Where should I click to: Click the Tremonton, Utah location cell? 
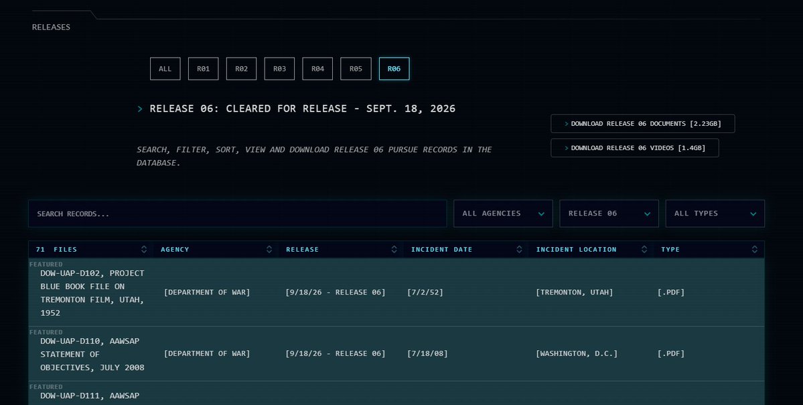(574, 293)
